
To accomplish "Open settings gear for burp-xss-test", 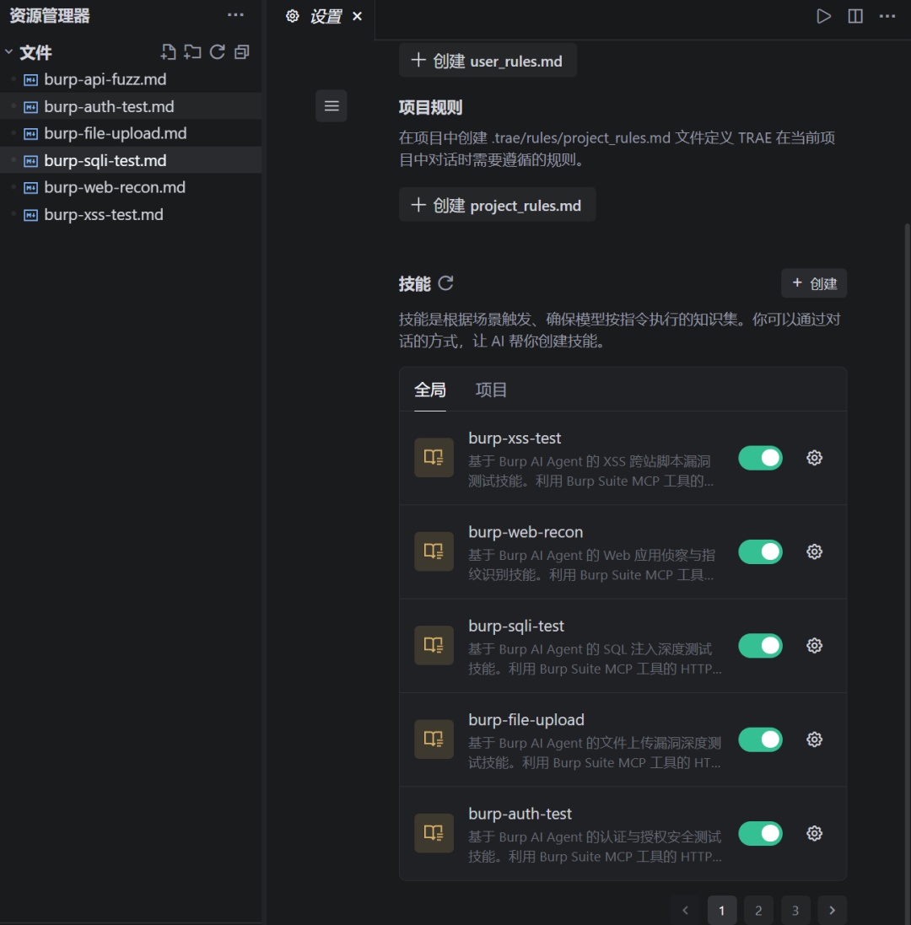I will 814,458.
